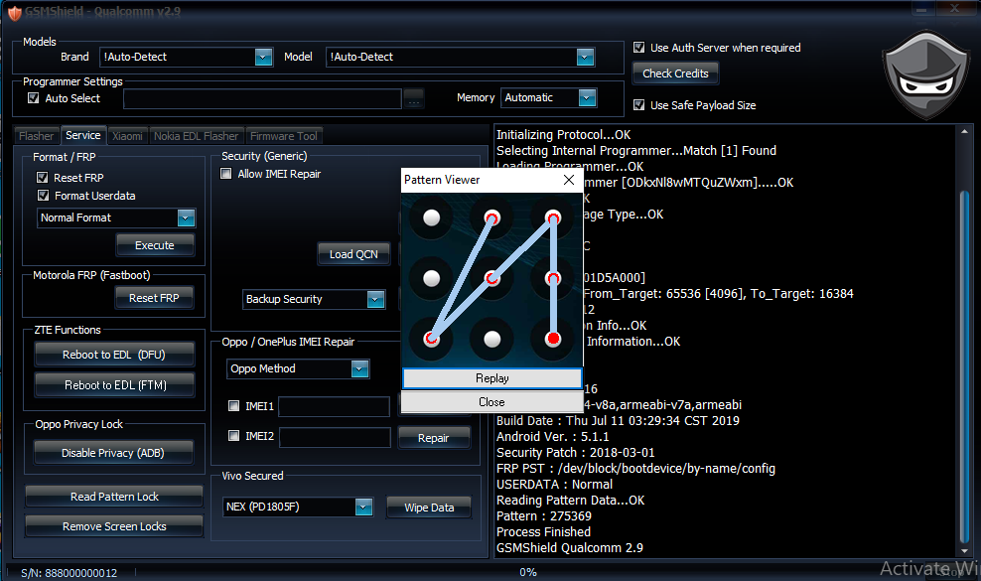The image size is (981, 581).
Task: Click the Remove Screen Locks button
Action: click(114, 526)
